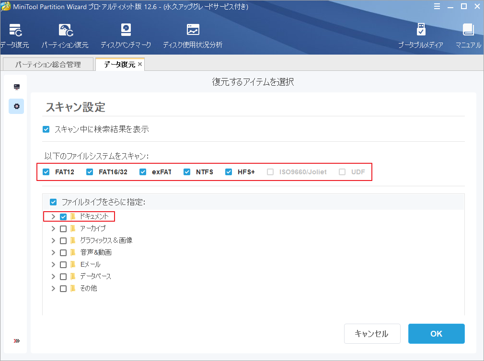Click the hamburger menu icon
The width and height of the screenshot is (484, 361).
437,6
